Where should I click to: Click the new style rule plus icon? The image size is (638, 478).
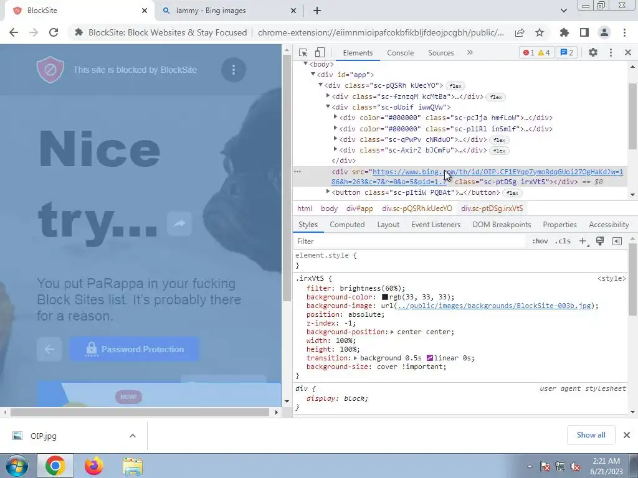(583, 241)
